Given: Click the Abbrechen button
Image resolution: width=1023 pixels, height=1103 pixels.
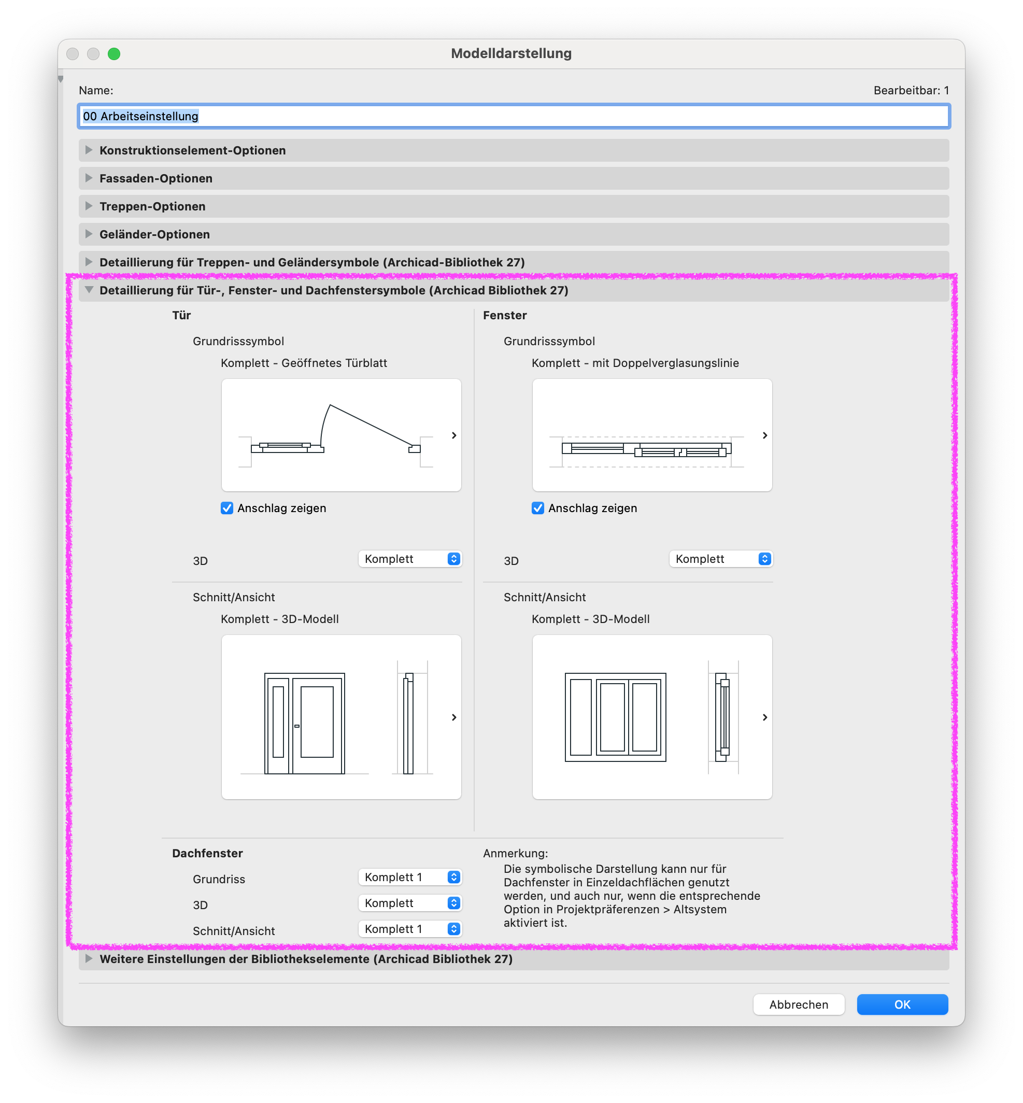Looking at the screenshot, I should 798,1005.
